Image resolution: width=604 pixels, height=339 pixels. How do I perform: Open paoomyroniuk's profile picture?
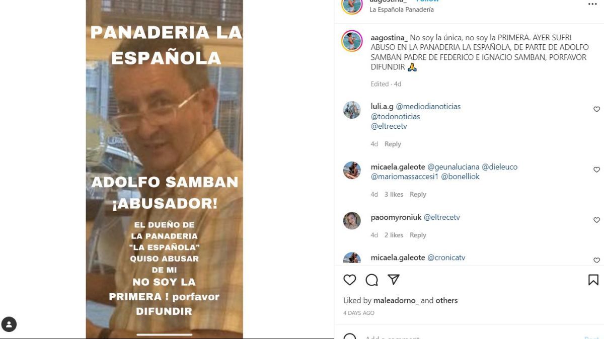click(352, 221)
